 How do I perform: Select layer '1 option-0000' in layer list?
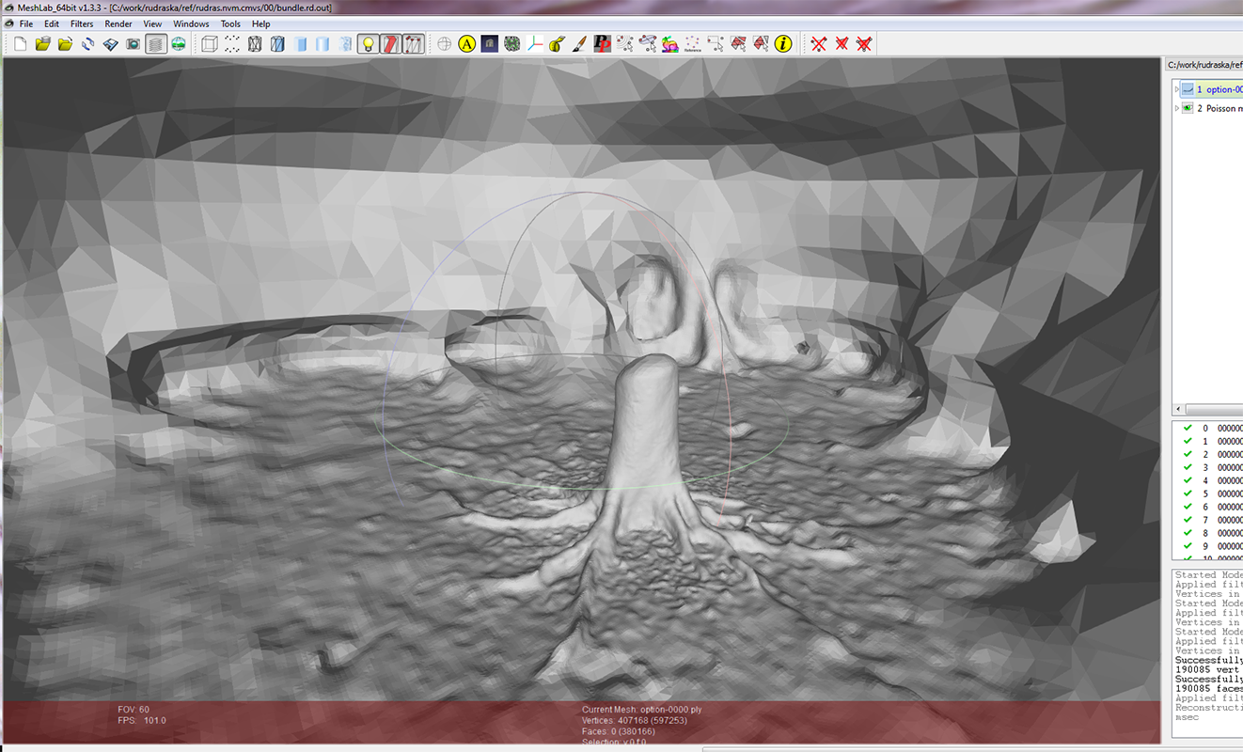1219,89
